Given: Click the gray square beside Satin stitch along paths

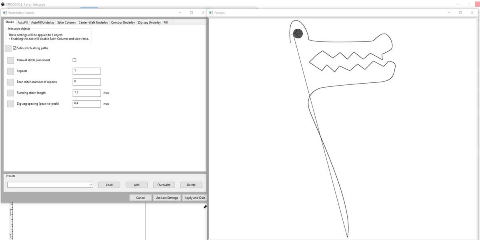Looking at the screenshot, I should [x=8, y=48].
